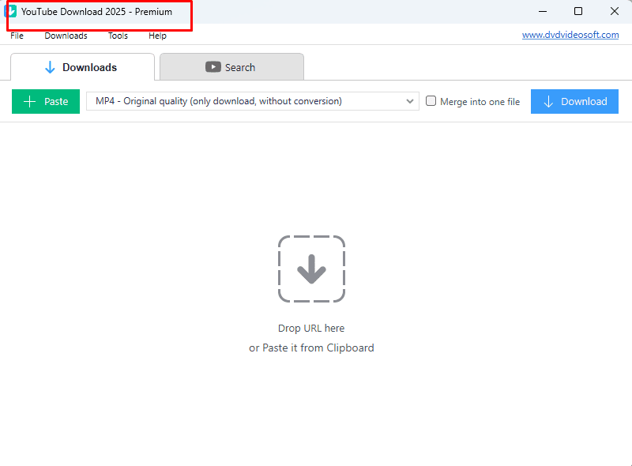Switch to the Downloads tab
The height and width of the screenshot is (466, 632).
pos(83,67)
